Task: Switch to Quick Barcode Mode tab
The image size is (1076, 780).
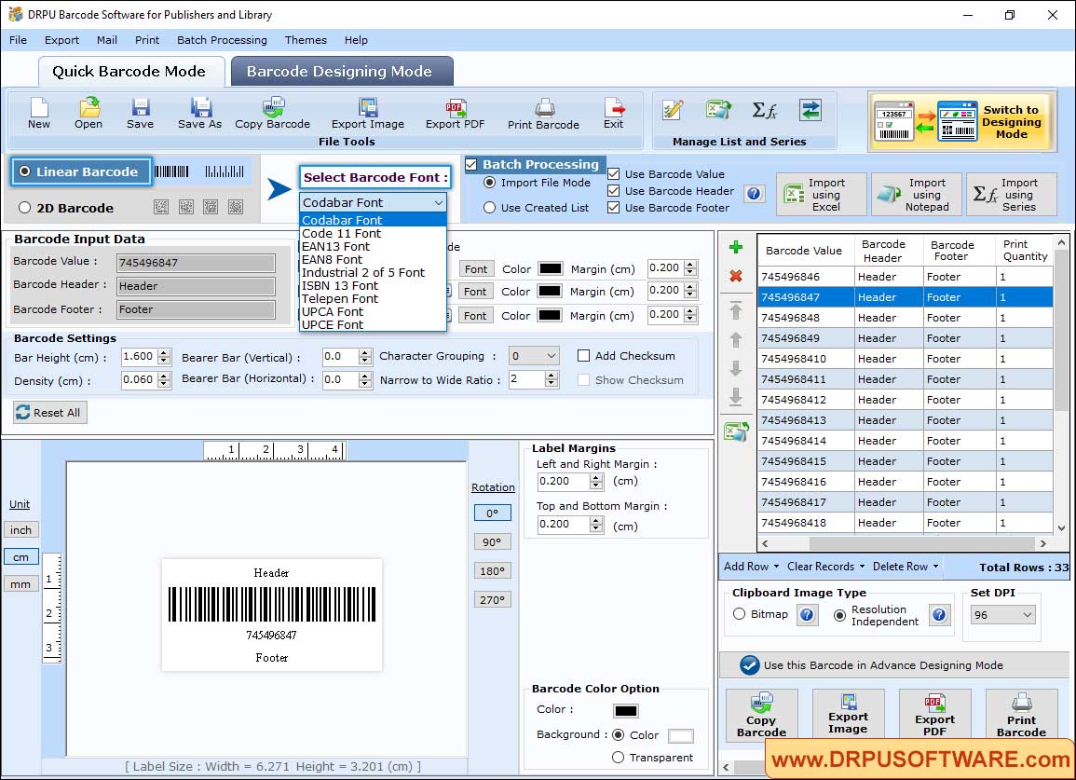Action: 130,72
